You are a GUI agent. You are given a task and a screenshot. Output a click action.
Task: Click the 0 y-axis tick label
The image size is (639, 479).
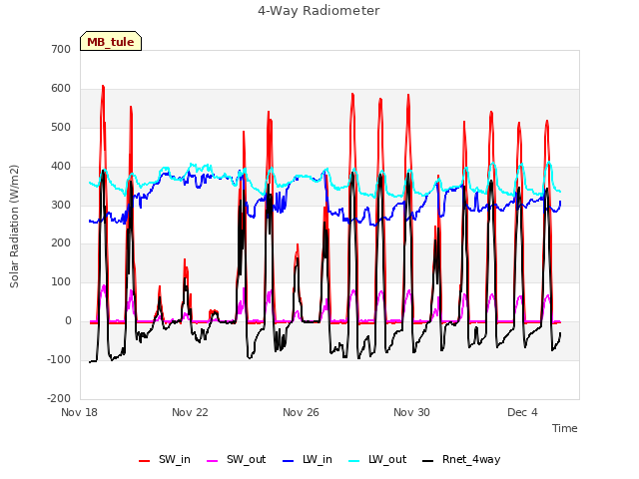tap(68, 320)
